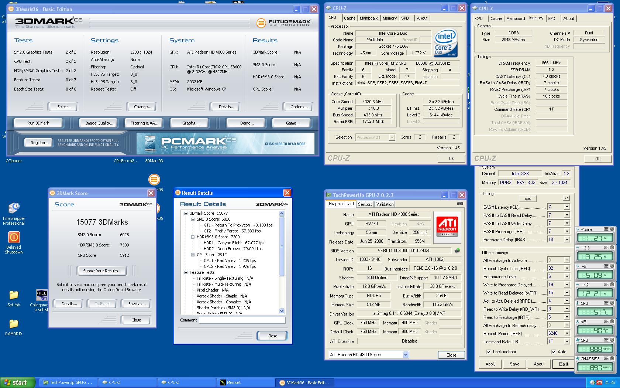Open the Performance Level dropdown
The image size is (620, 388).
(566, 276)
